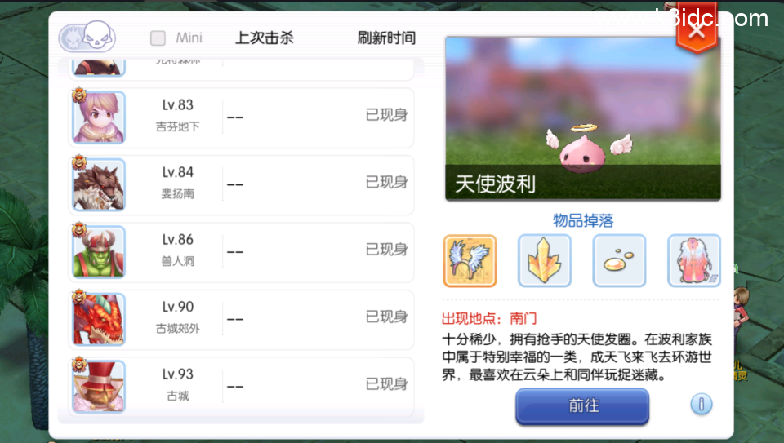The width and height of the screenshot is (784, 443).
Task: Select the Lv.86 orc boss portrait
Action: click(x=99, y=252)
